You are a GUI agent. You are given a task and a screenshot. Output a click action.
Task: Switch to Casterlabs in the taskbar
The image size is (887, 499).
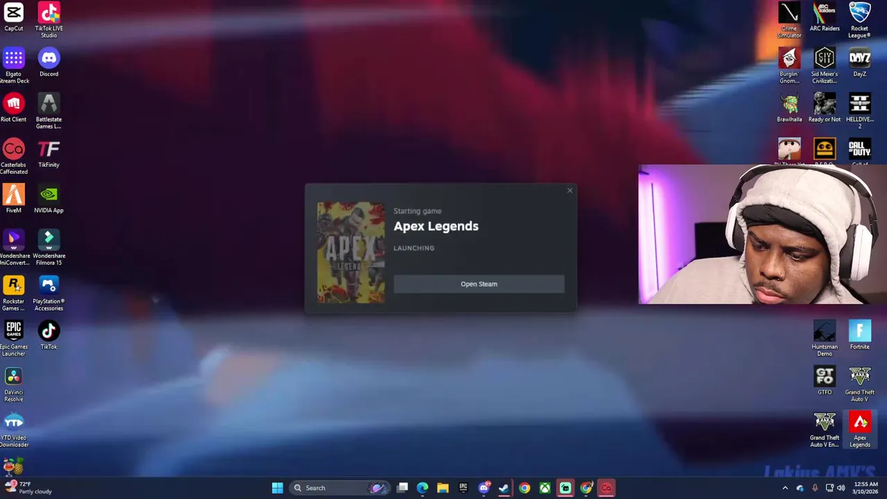606,488
